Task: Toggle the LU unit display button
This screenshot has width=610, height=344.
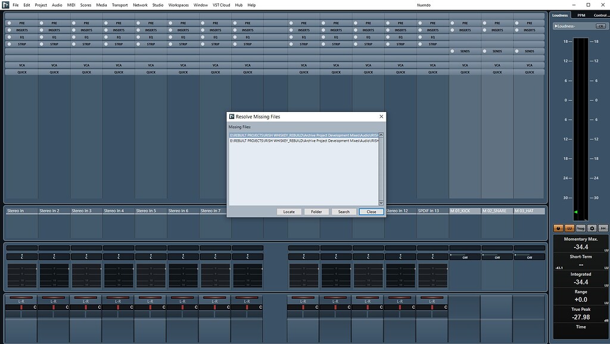Action: click(569, 228)
